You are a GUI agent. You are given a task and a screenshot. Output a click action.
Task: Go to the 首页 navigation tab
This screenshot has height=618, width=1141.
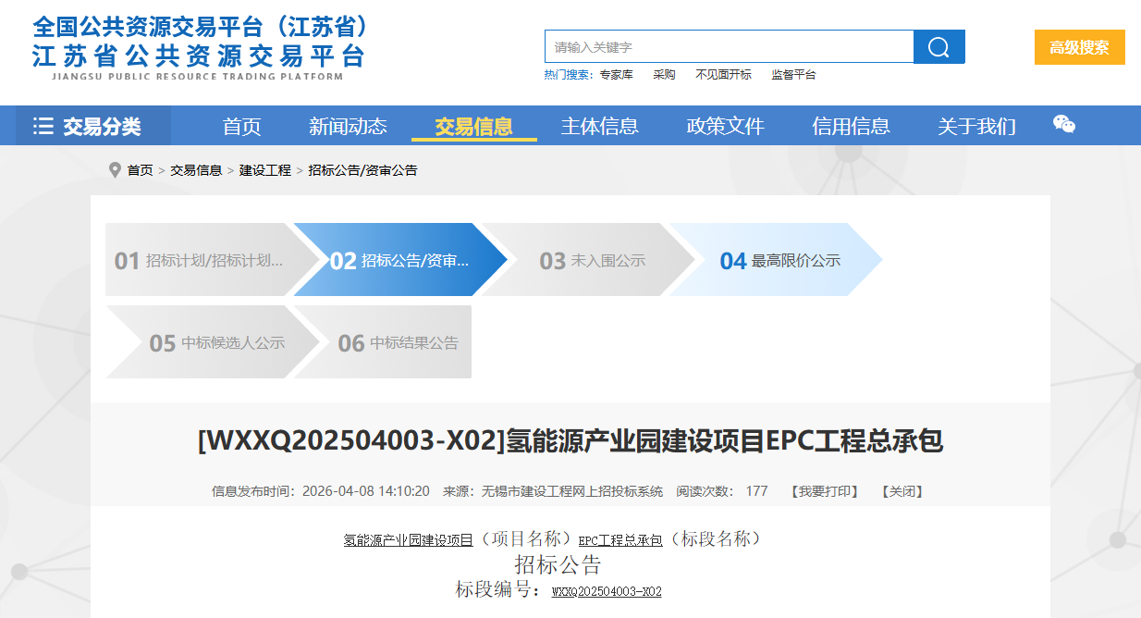[242, 127]
